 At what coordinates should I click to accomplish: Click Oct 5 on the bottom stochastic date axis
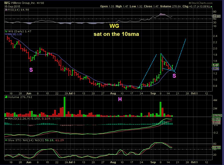click(x=194, y=162)
